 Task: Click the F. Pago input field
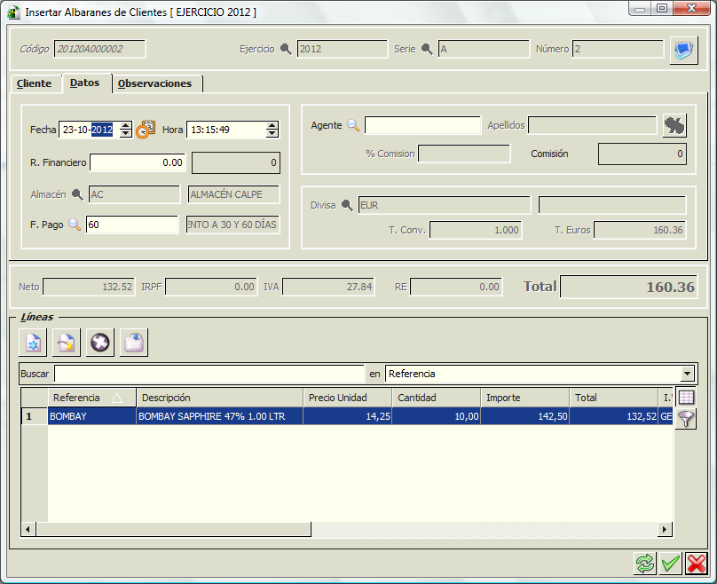pyautogui.click(x=132, y=225)
